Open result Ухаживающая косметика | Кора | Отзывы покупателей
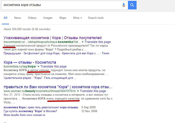175x123 pixels. tap(52, 38)
